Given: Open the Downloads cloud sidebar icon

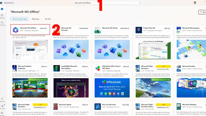Looking at the screenshot, I should 2,106.
